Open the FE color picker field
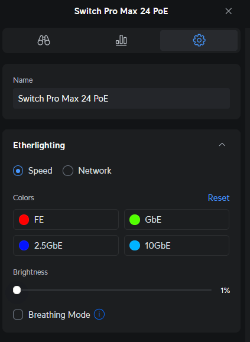The image size is (250, 342). (x=66, y=219)
